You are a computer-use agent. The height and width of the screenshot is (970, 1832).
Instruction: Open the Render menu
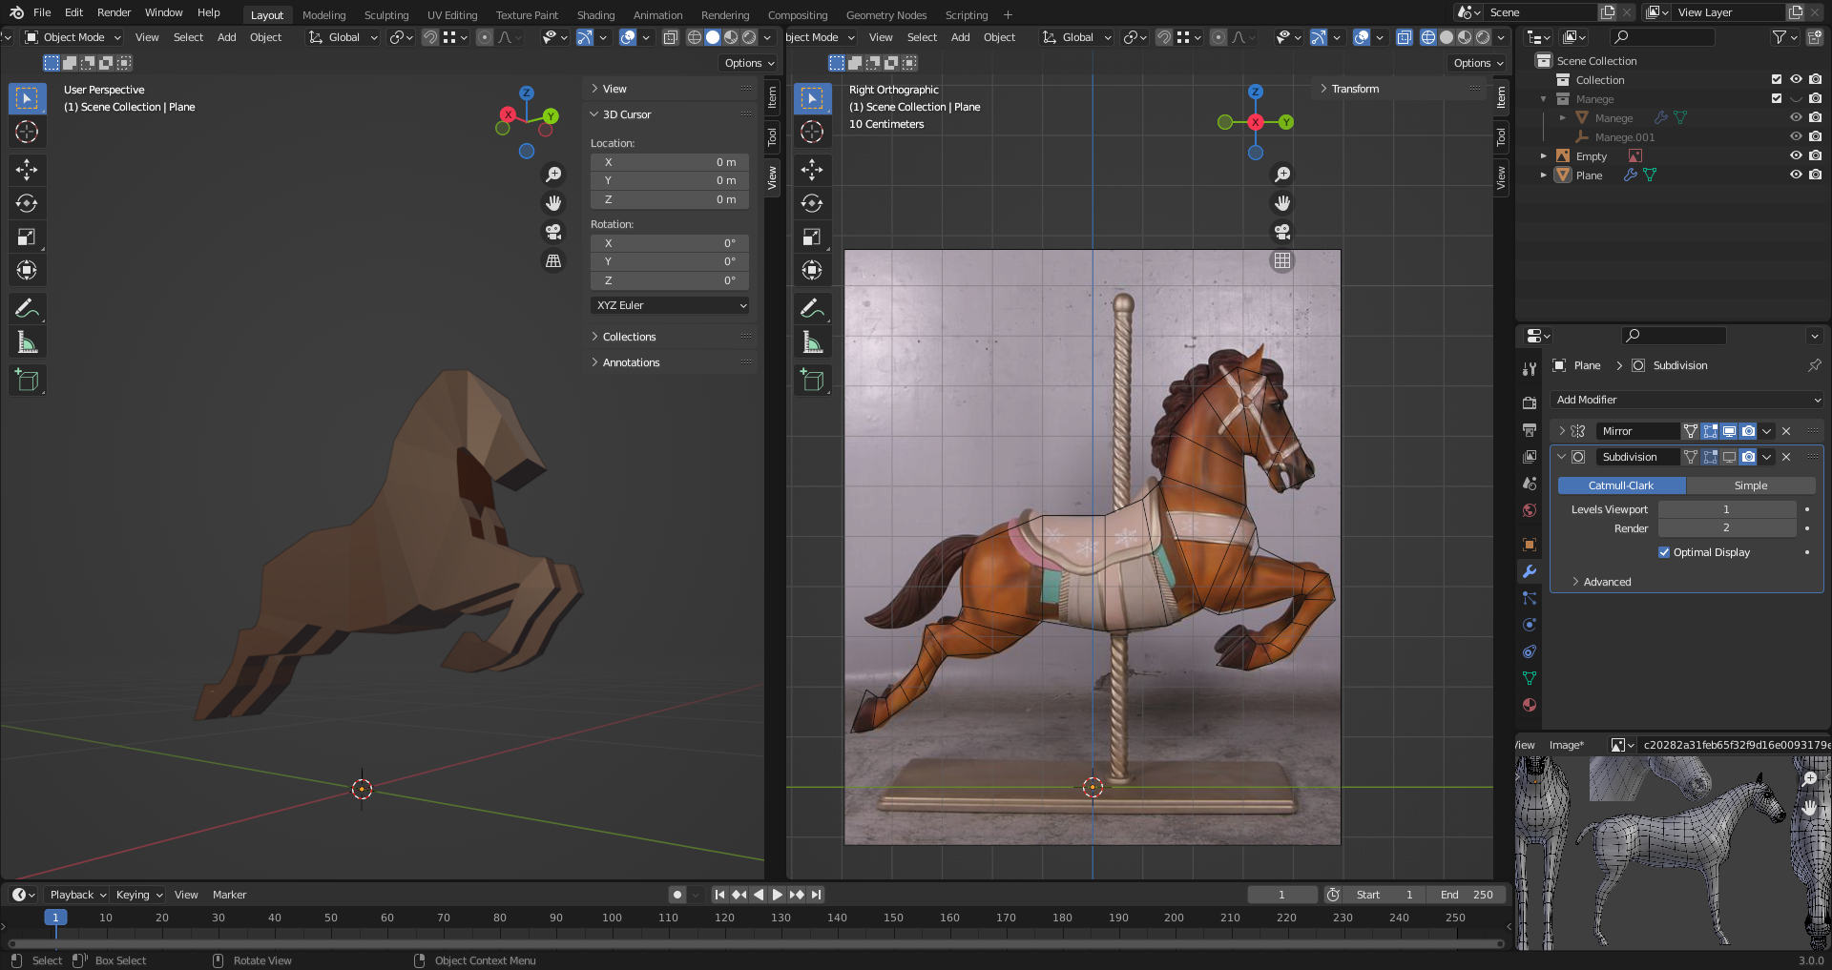tap(114, 12)
